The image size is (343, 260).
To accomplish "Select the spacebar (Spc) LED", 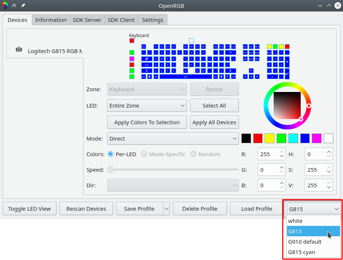I will click(x=186, y=77).
